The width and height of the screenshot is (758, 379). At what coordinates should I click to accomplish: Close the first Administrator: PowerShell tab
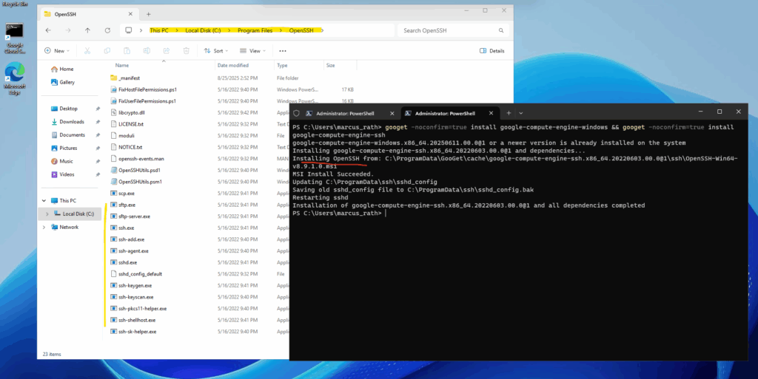tap(392, 113)
